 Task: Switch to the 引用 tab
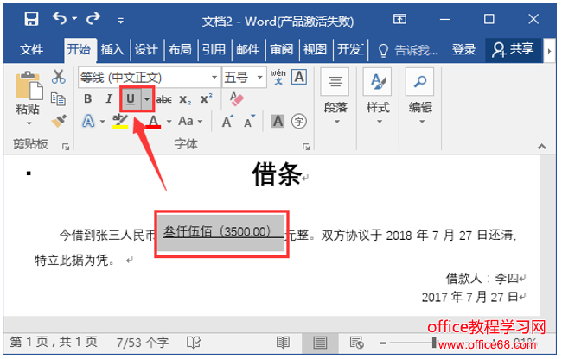214,49
